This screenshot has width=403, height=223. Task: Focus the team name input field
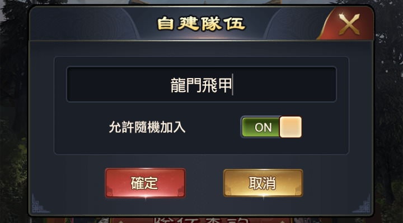(201, 84)
